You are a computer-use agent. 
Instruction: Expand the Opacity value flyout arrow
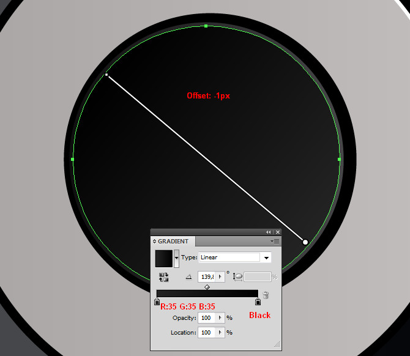click(x=220, y=318)
